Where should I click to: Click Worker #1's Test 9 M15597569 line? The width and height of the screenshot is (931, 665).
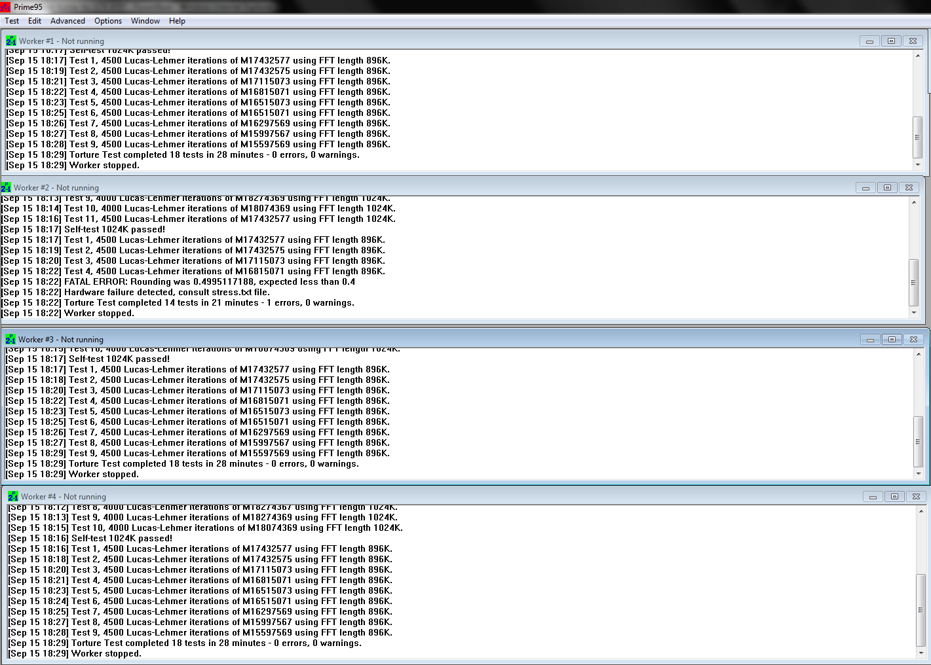(199, 145)
